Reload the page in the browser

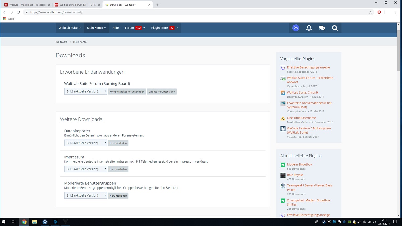(18, 12)
